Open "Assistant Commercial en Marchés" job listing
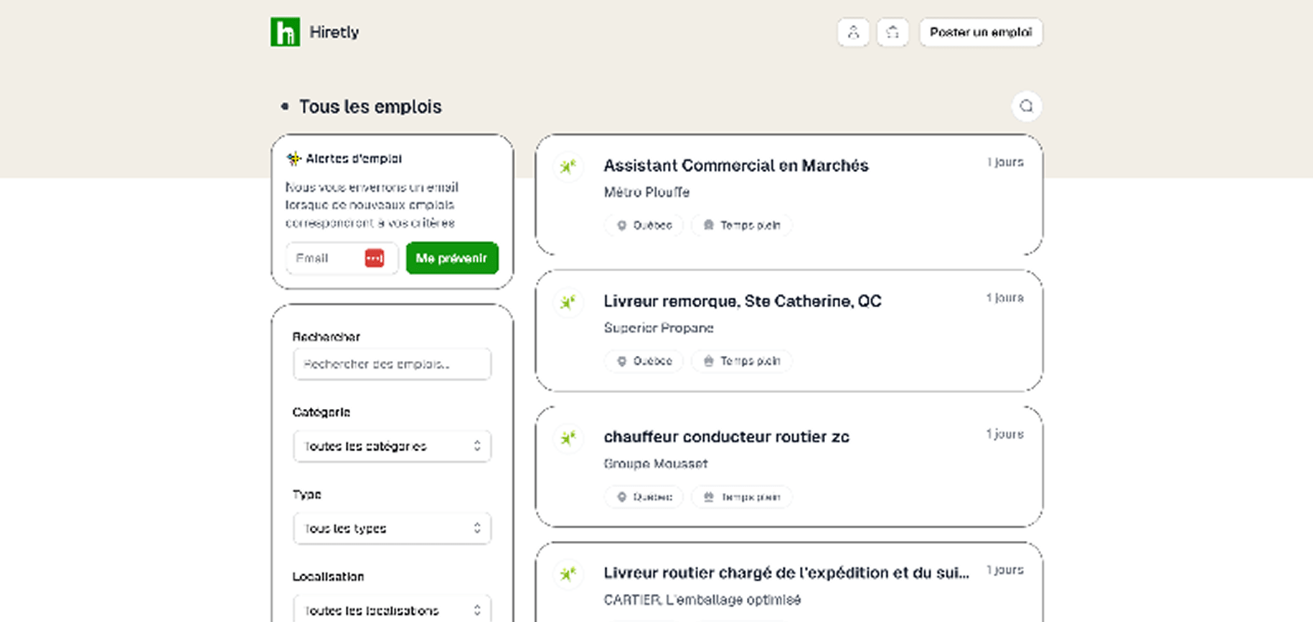 tap(735, 166)
